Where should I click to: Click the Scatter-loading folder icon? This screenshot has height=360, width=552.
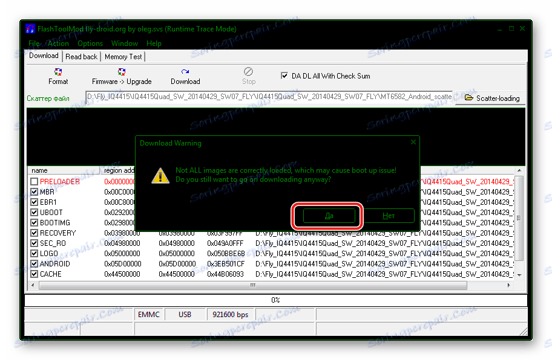(468, 98)
